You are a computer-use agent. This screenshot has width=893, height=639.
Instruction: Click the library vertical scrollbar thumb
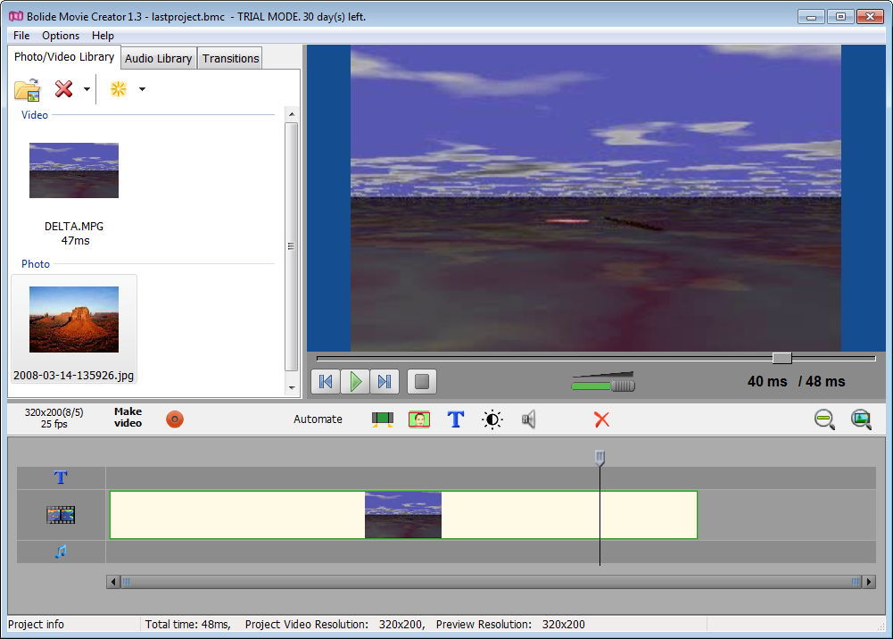pos(292,246)
